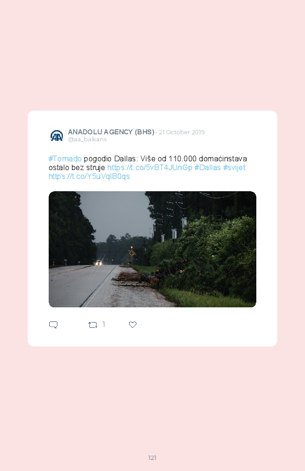Open the Anadolu Agency AA logo avatar
Image resolution: width=305 pixels, height=471 pixels.
click(x=56, y=135)
